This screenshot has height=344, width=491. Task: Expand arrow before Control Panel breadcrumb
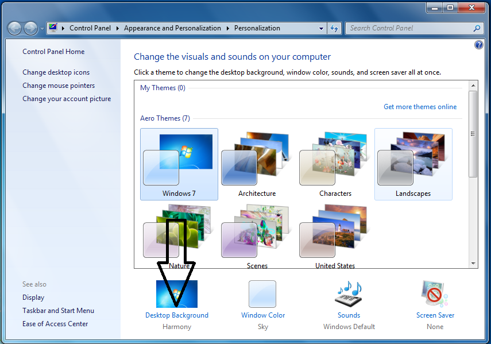63,28
